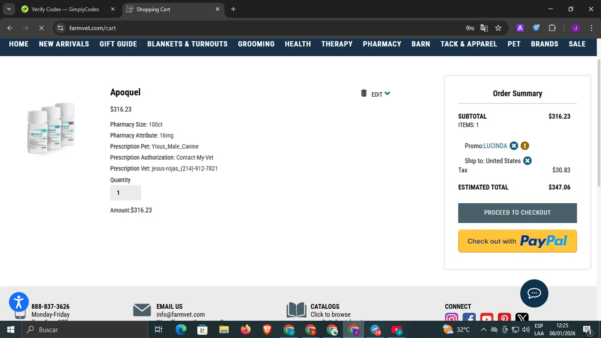The width and height of the screenshot is (601, 338).
Task: Remove the Ship to United States entry
Action: pos(528,161)
